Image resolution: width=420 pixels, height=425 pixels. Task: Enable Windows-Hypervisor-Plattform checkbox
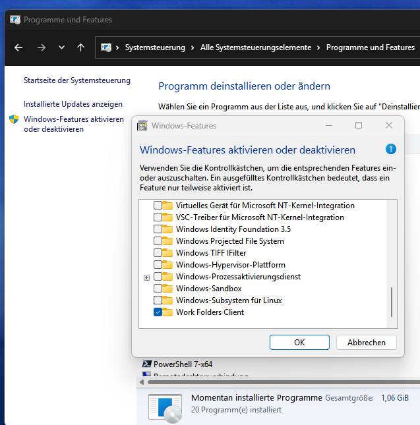click(x=158, y=265)
